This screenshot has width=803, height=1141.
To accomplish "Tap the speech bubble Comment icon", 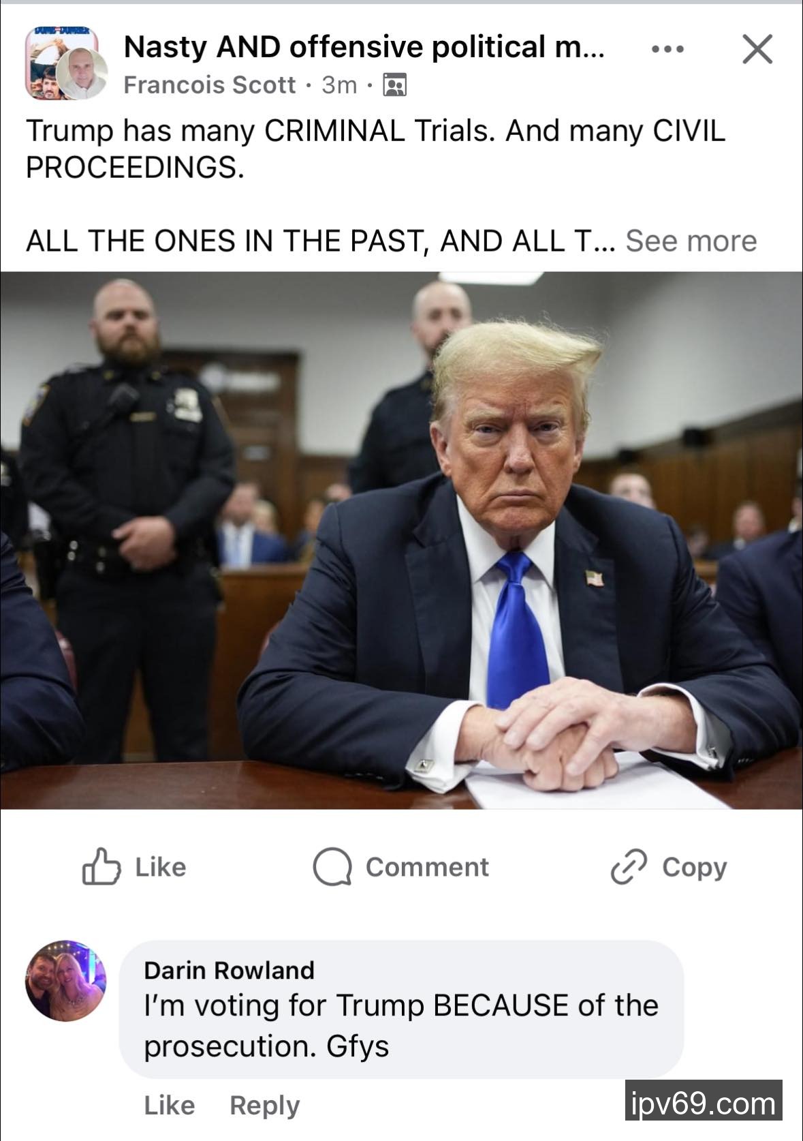I will pos(332,867).
